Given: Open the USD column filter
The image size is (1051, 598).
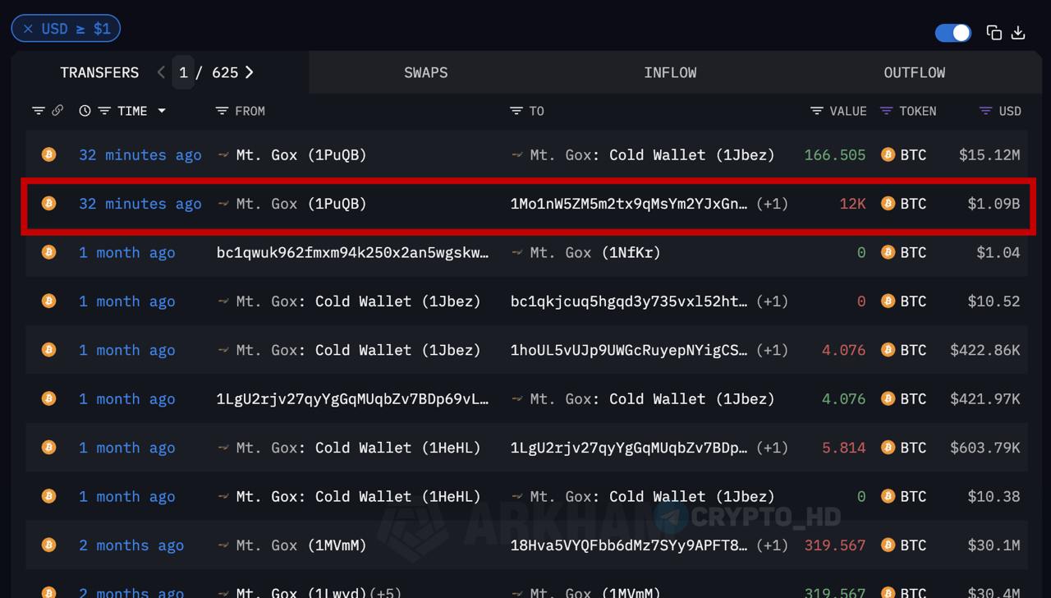Looking at the screenshot, I should pos(986,111).
